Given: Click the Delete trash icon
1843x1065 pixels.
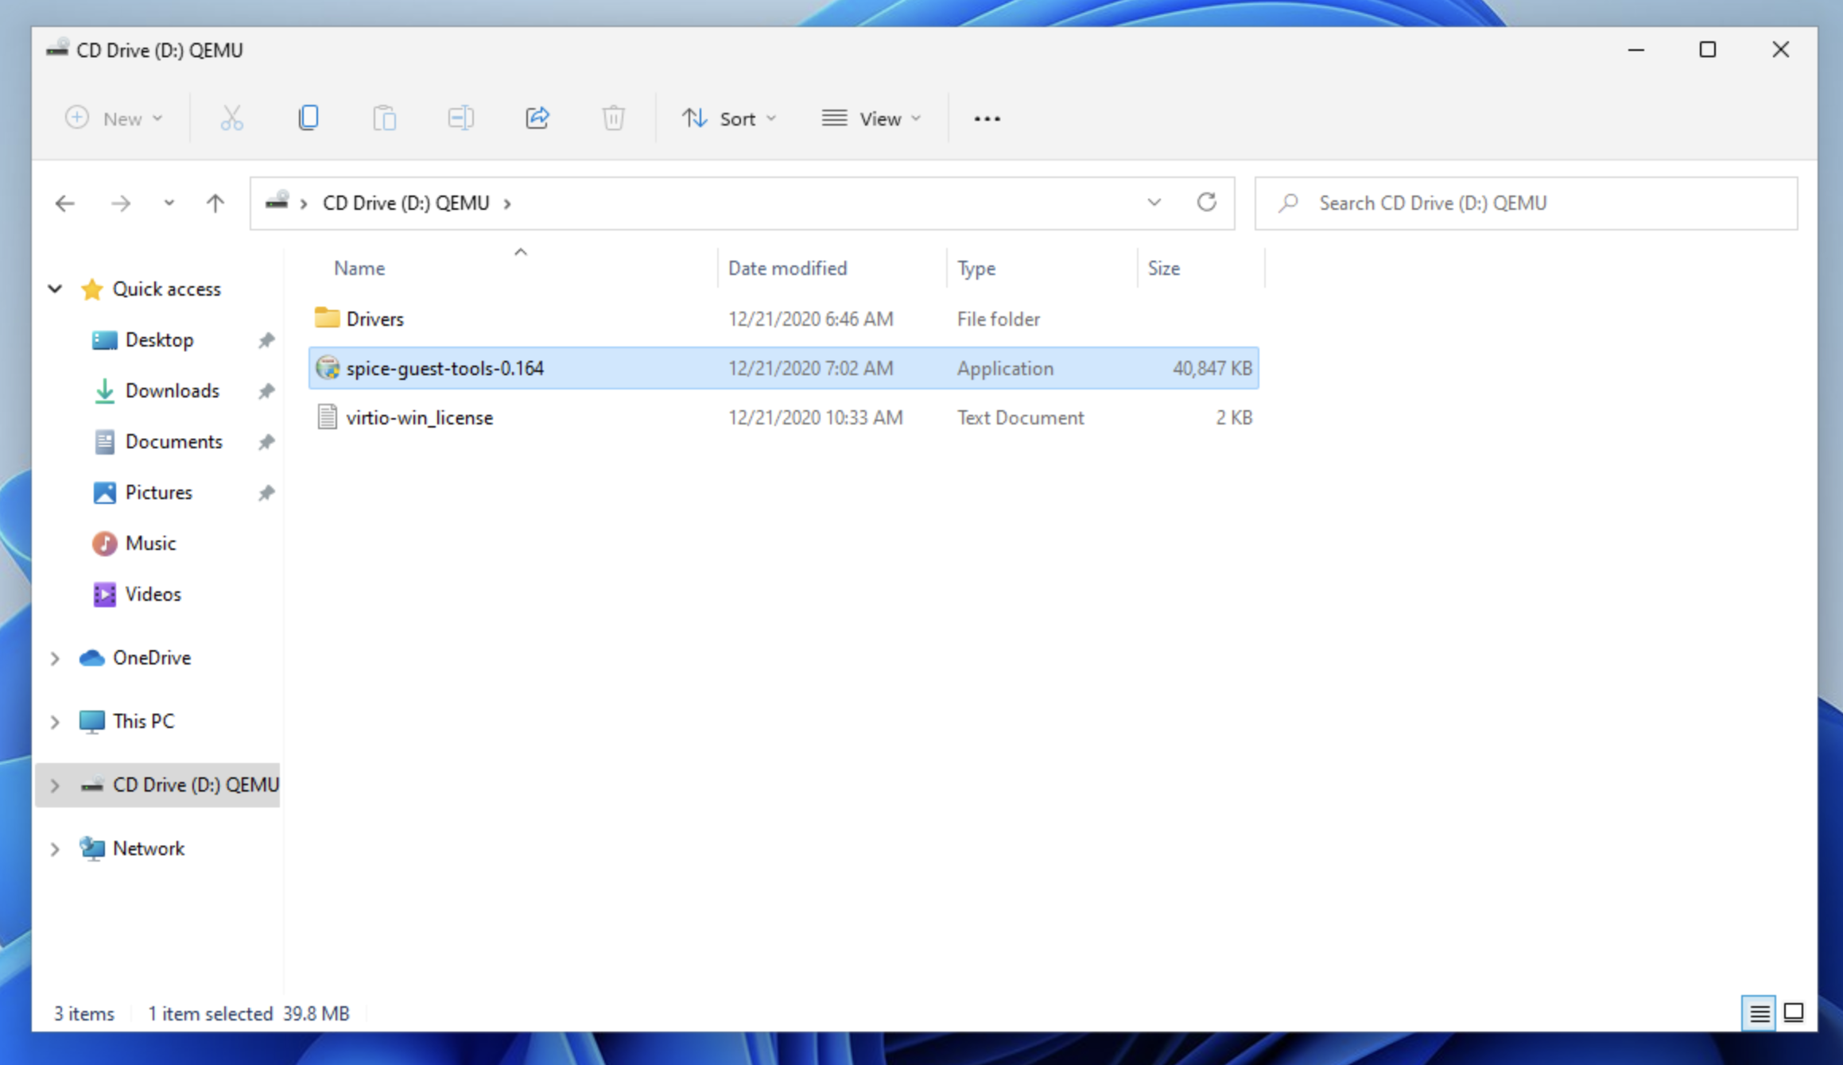Looking at the screenshot, I should (613, 118).
